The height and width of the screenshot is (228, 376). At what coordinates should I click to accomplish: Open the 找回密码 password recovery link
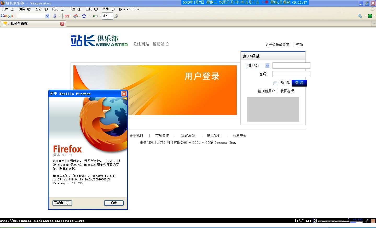pos(287,91)
